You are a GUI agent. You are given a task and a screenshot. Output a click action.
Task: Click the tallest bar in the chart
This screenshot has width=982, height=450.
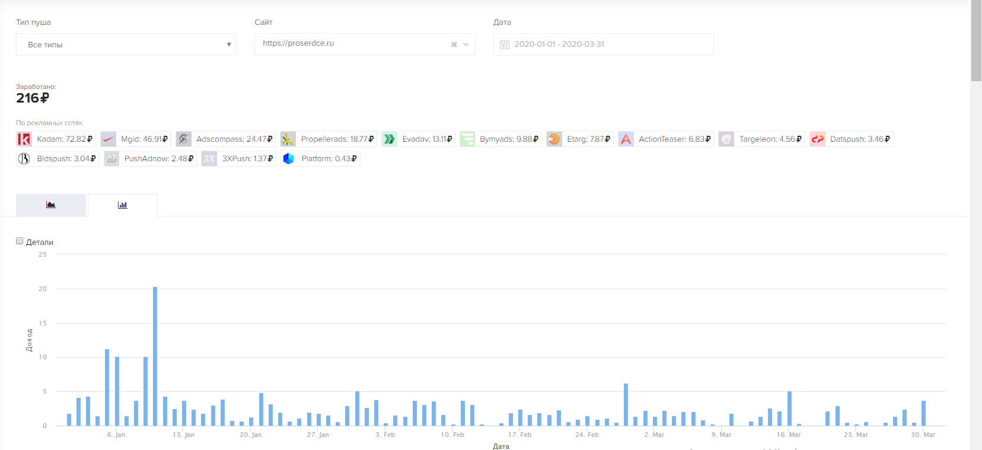[x=155, y=356]
